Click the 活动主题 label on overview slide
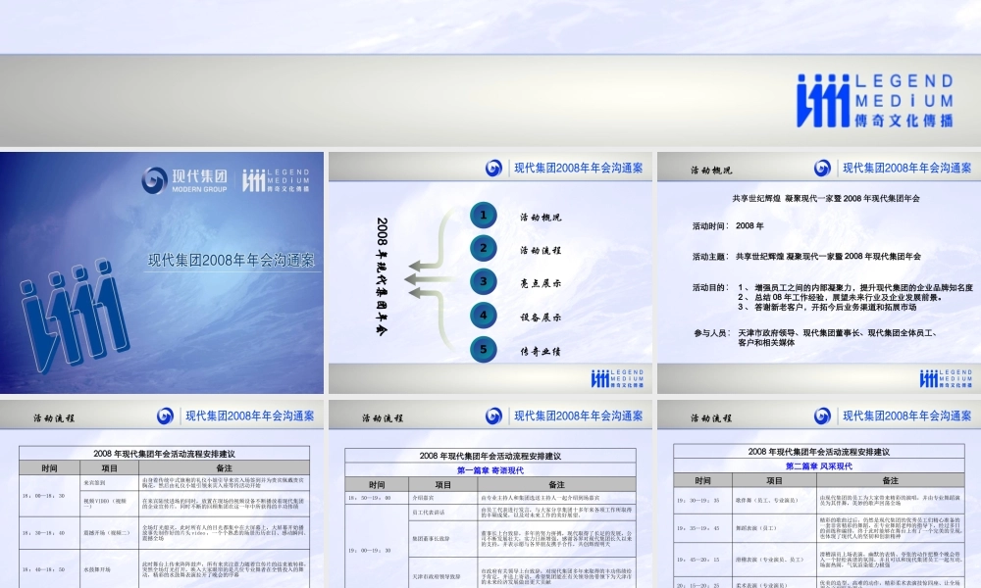This screenshot has height=588, width=981. click(710, 256)
